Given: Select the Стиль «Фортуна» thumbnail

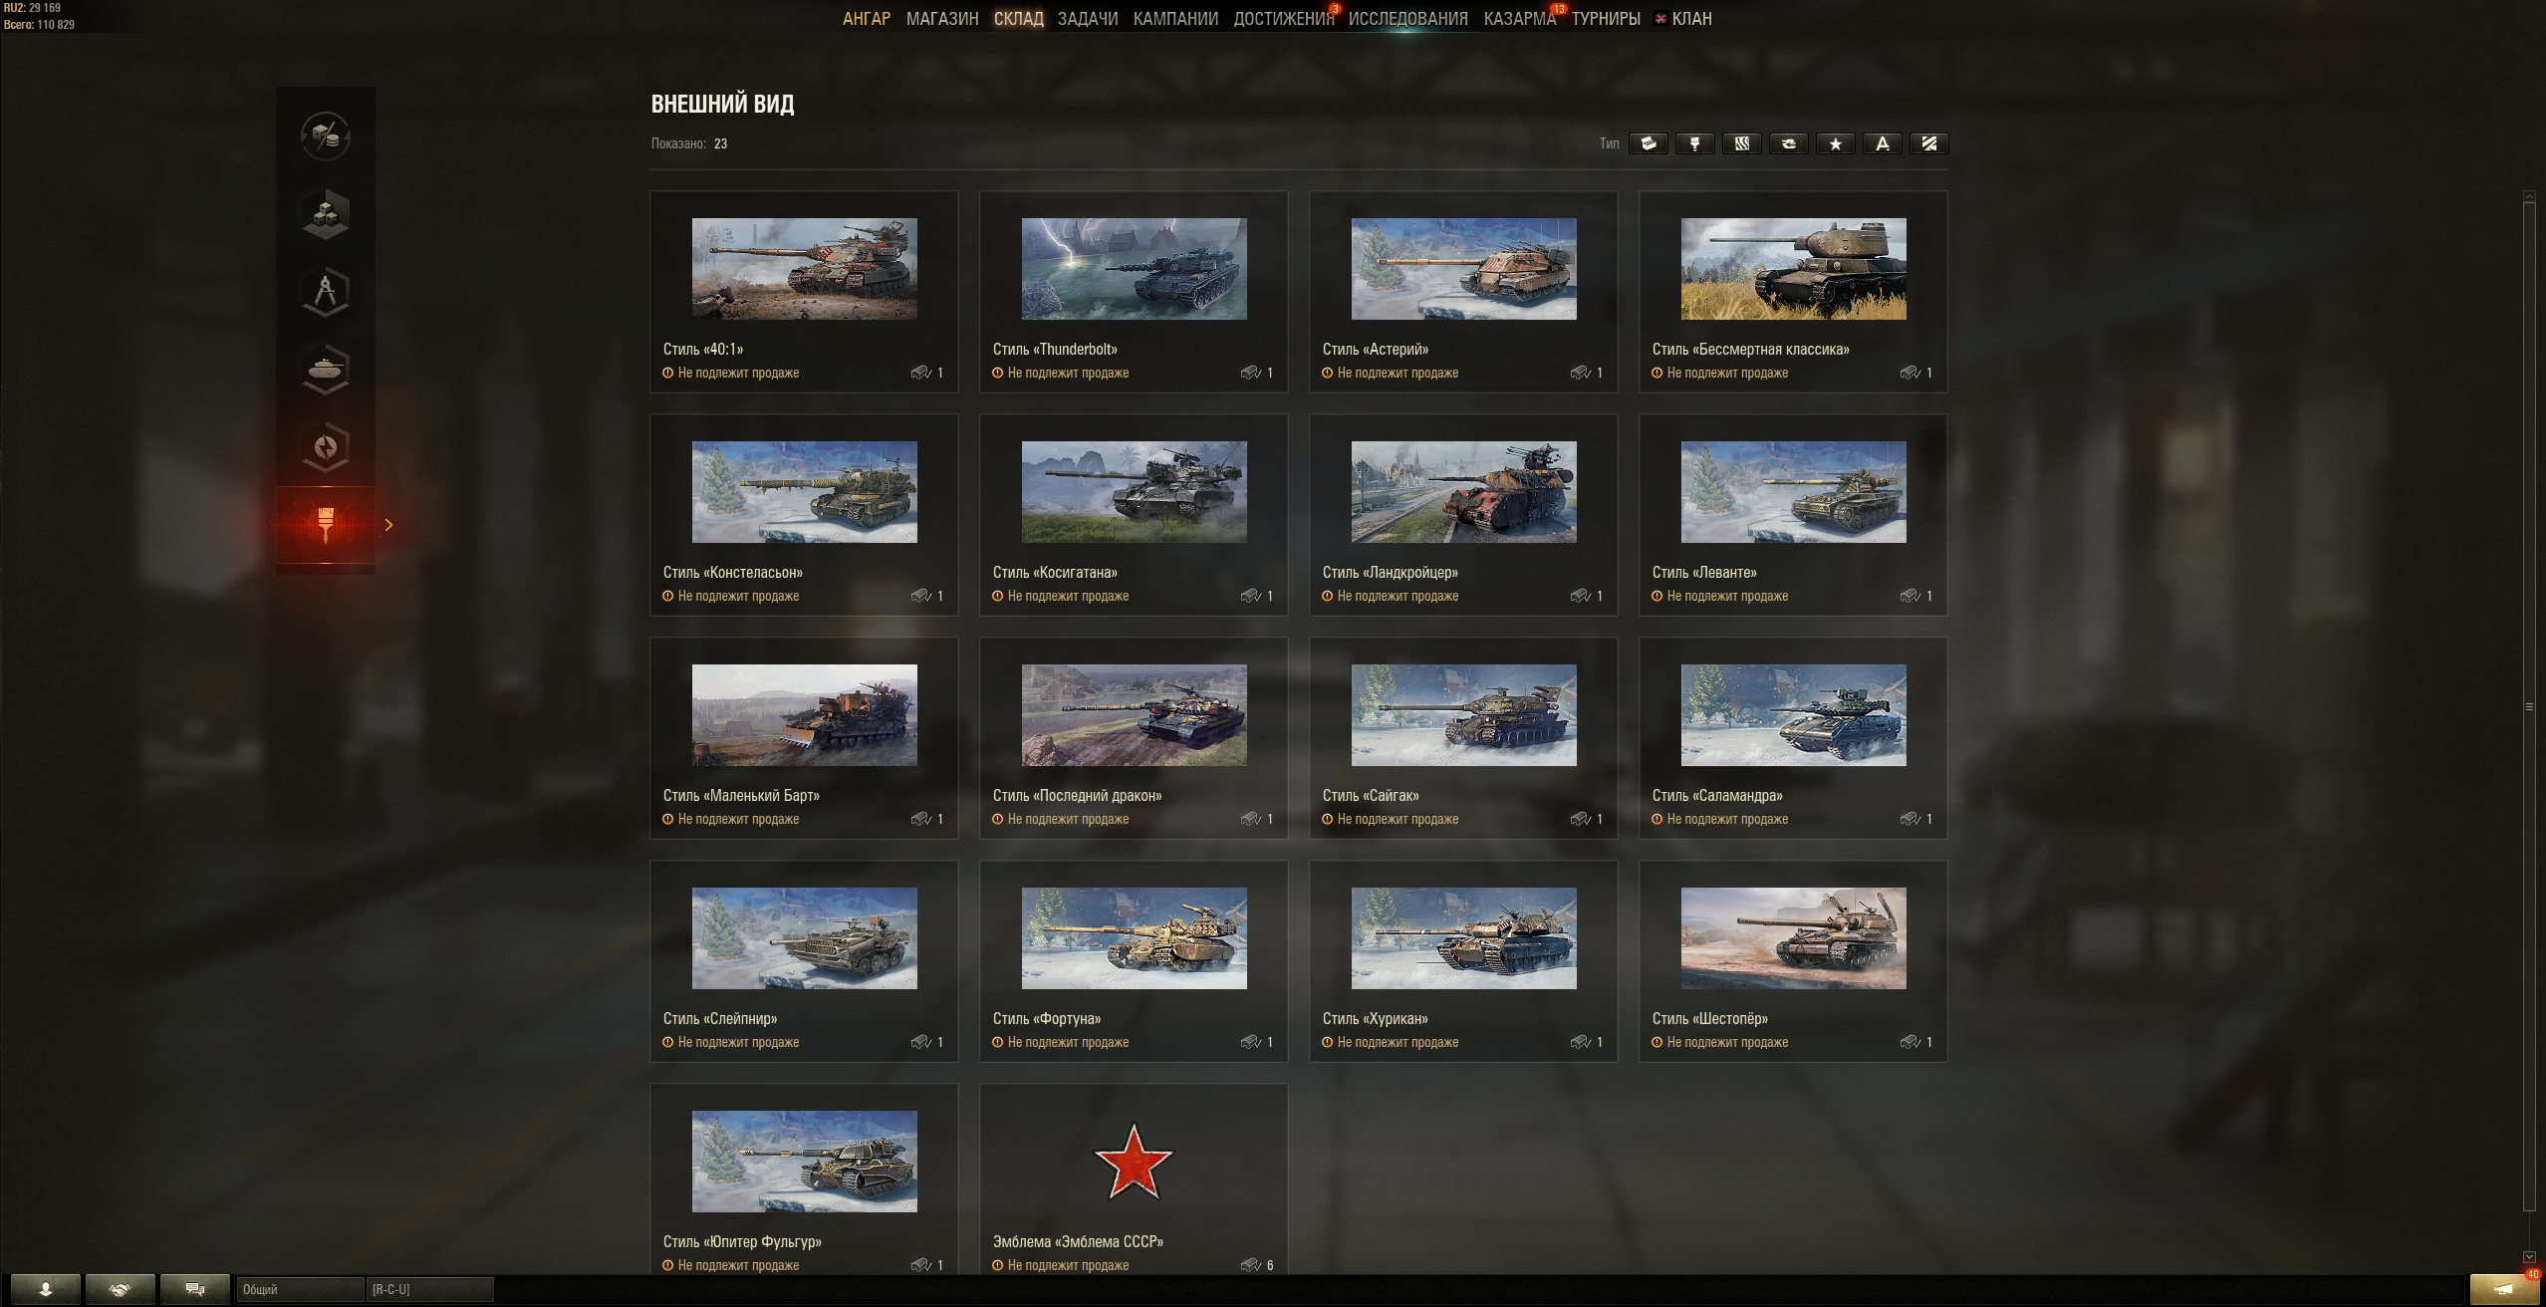Looking at the screenshot, I should [x=1135, y=938].
